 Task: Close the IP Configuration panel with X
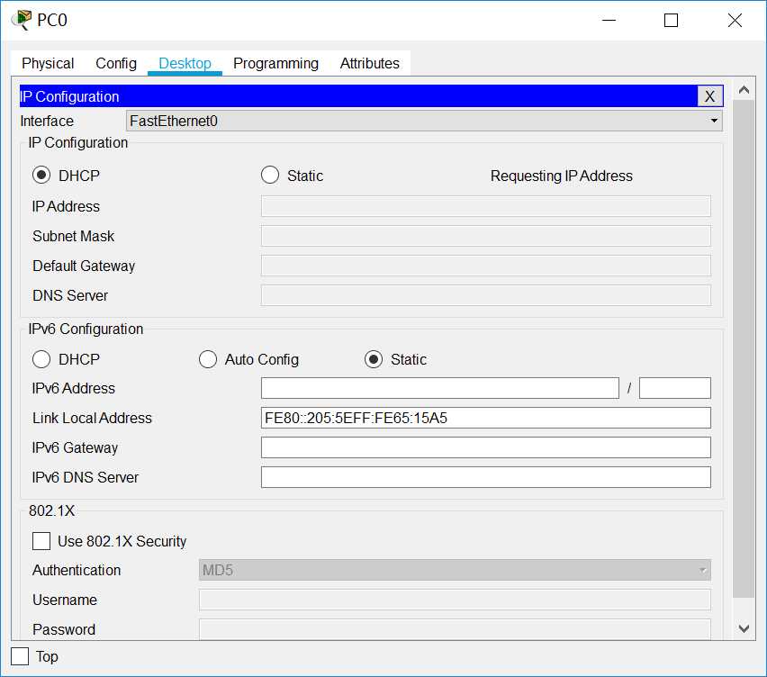pyautogui.click(x=709, y=95)
